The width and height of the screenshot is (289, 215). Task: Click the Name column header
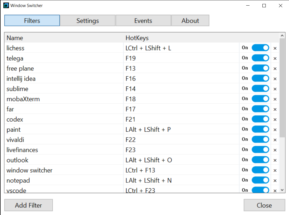click(x=64, y=38)
